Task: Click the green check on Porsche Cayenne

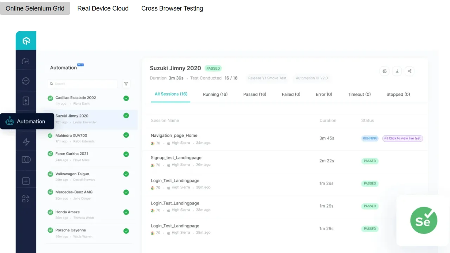Action: tap(126, 231)
